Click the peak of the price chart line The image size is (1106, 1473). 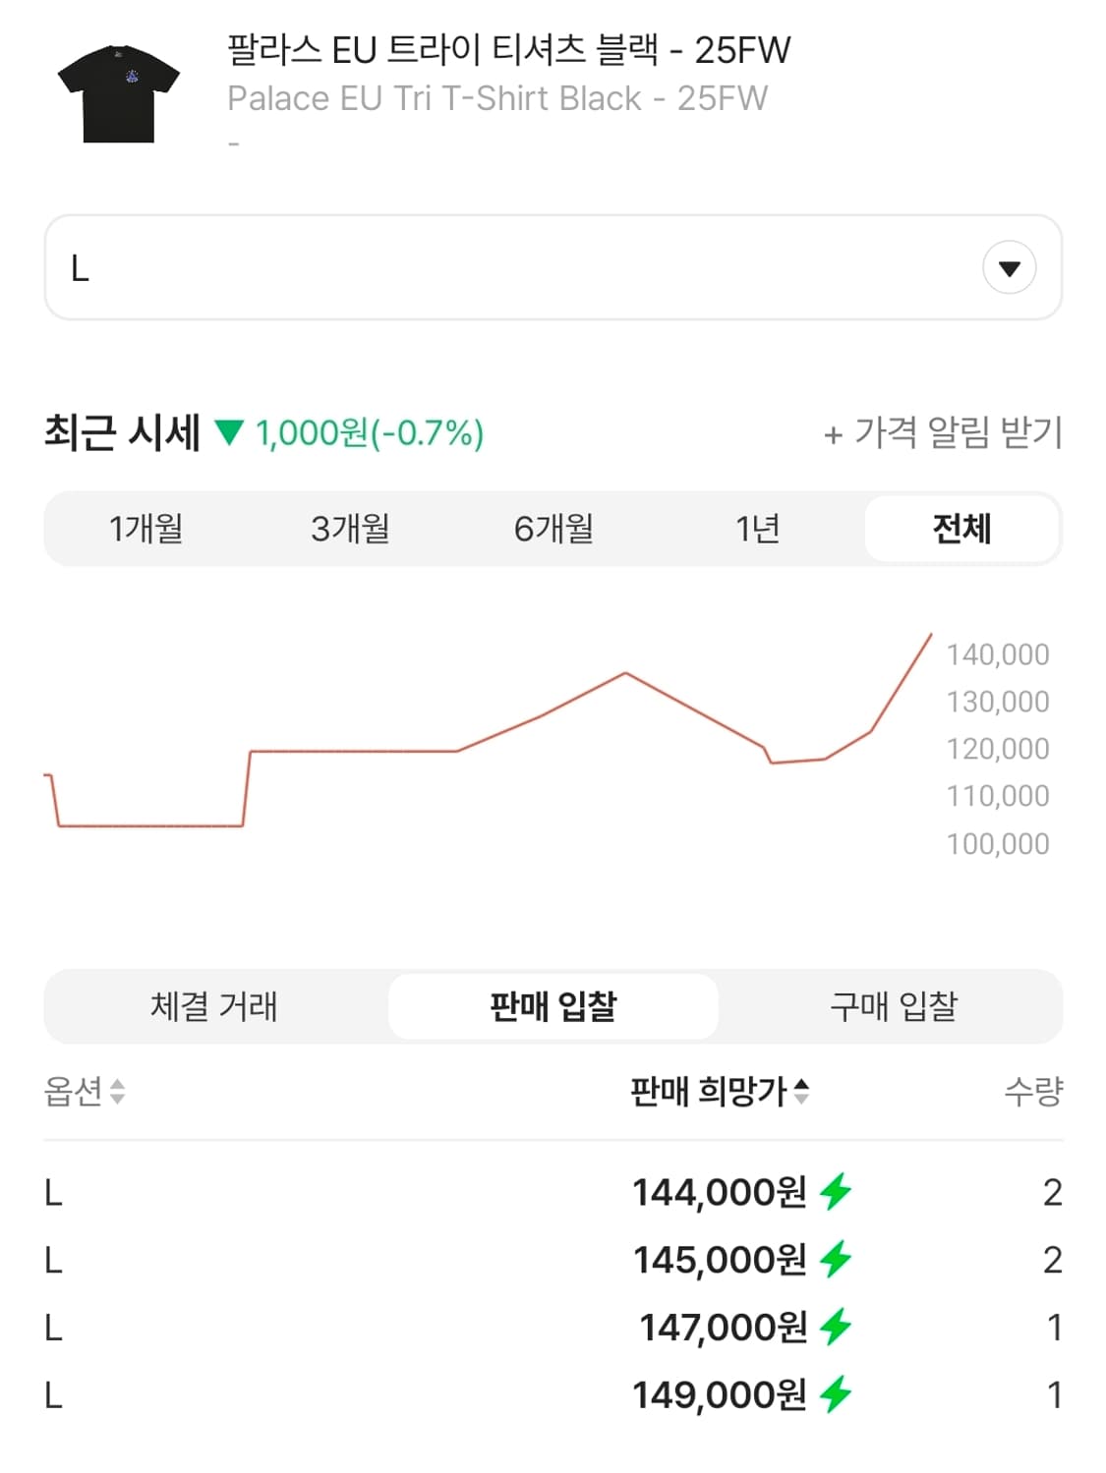coord(625,671)
